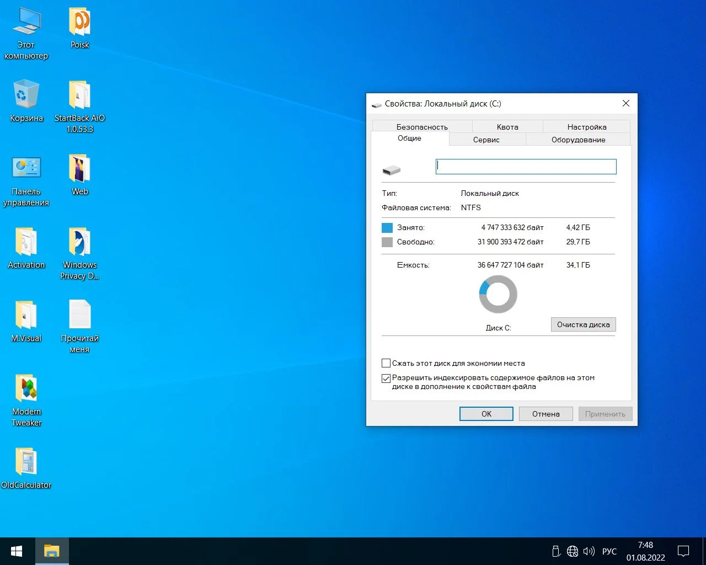Click the 29,7 ГБ free space value
706x565 pixels.
pyautogui.click(x=578, y=242)
